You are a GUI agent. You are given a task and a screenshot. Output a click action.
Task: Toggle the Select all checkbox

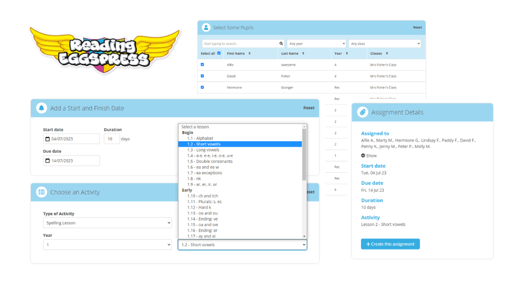(219, 53)
